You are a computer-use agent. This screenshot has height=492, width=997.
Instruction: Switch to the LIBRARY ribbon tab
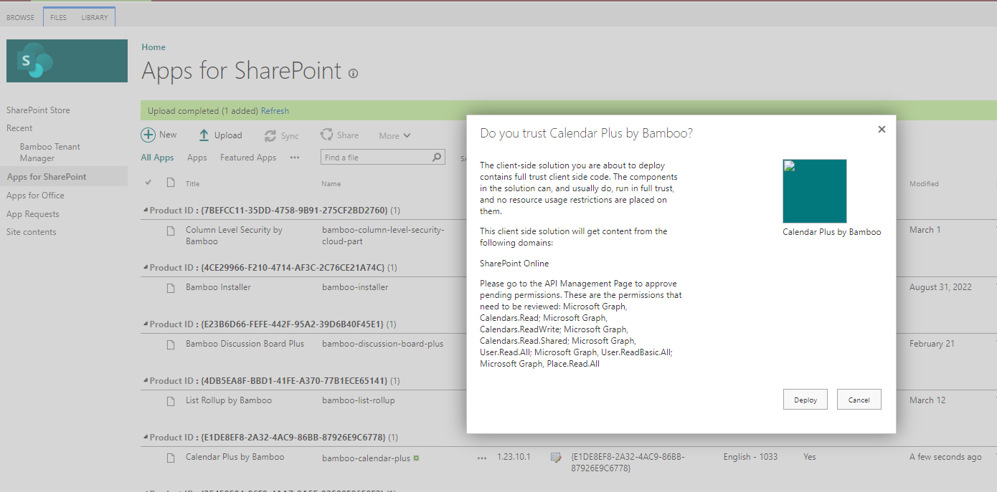pyautogui.click(x=95, y=17)
